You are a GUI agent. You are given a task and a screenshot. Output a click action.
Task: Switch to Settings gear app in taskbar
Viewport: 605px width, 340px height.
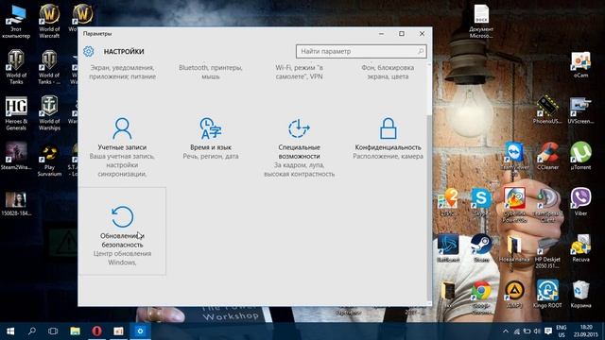pos(140,331)
